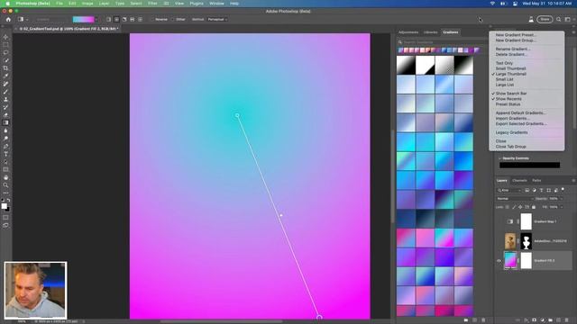Open the Window menu in menu bar
The height and width of the screenshot is (324, 577).
216,4
